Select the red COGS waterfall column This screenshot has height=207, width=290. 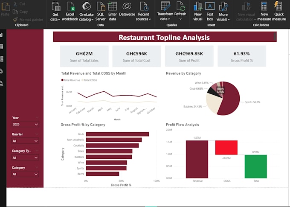(x=226, y=148)
